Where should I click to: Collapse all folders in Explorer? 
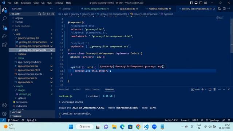[53, 14]
